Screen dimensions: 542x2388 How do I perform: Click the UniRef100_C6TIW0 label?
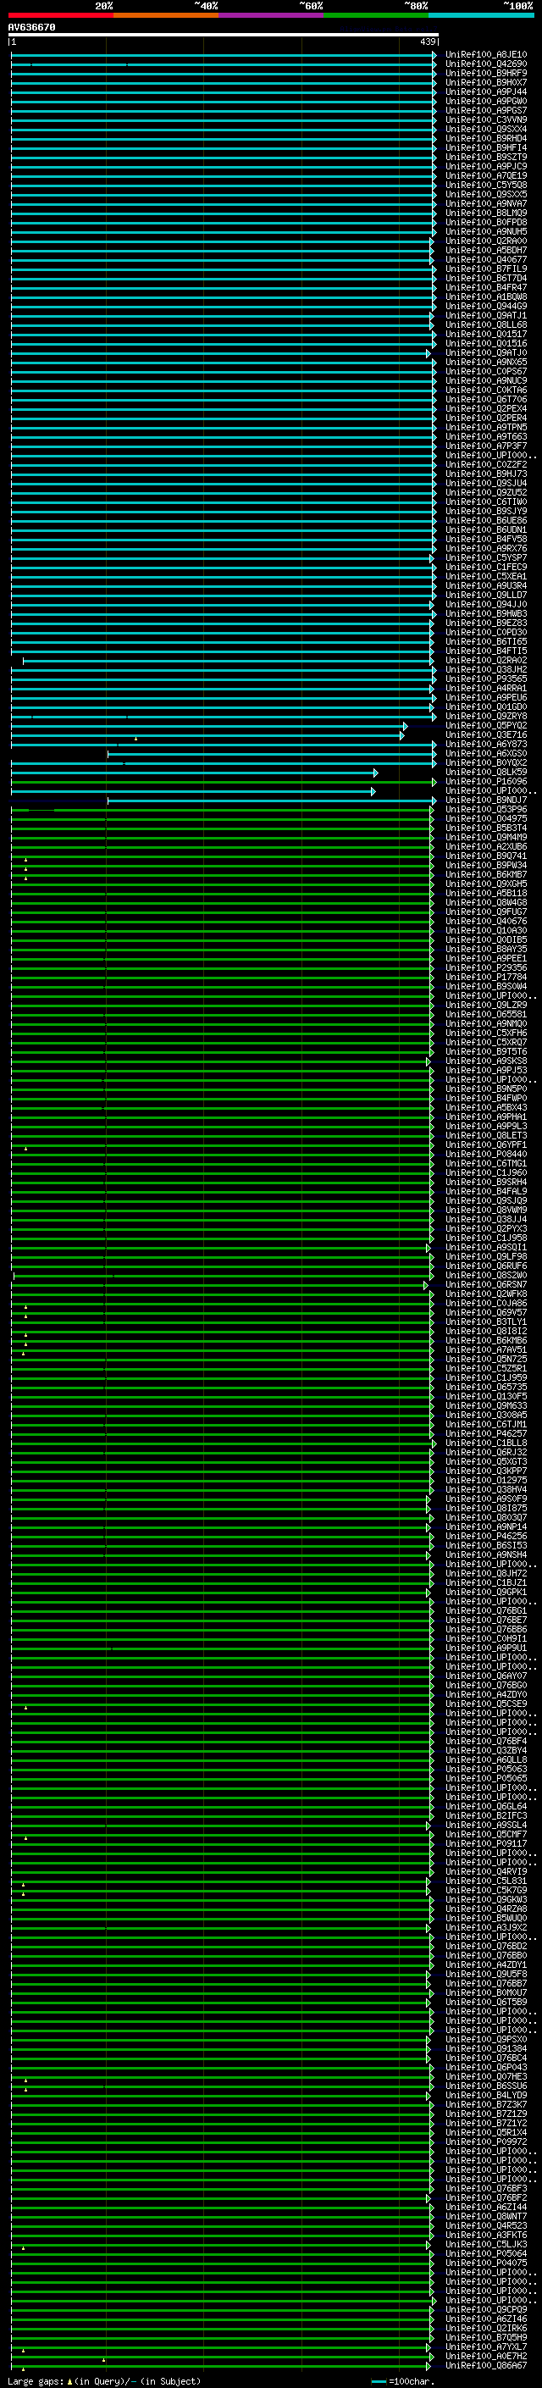pyautogui.click(x=486, y=501)
